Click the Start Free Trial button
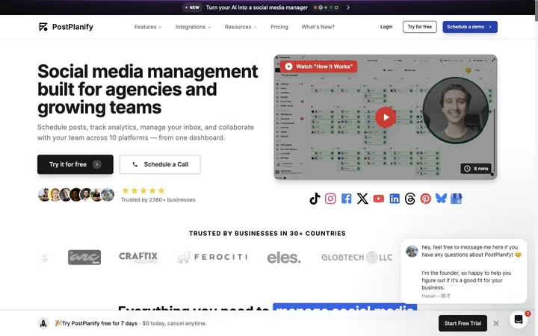Image resolution: width=538 pixels, height=336 pixels. click(x=463, y=323)
